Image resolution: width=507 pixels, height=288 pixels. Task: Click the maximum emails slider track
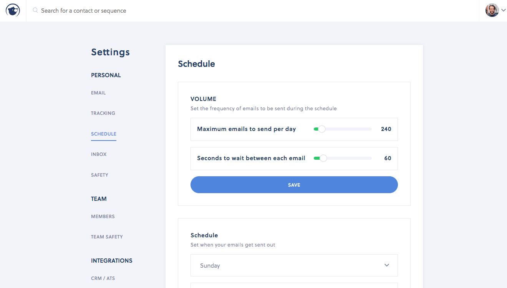point(343,129)
